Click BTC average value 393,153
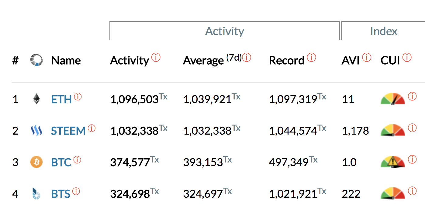This screenshot has width=425, height=211. pos(203,162)
